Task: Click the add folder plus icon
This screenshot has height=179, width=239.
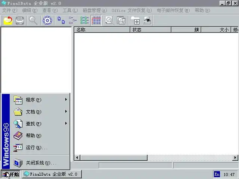Action: pyautogui.click(x=135, y=20)
